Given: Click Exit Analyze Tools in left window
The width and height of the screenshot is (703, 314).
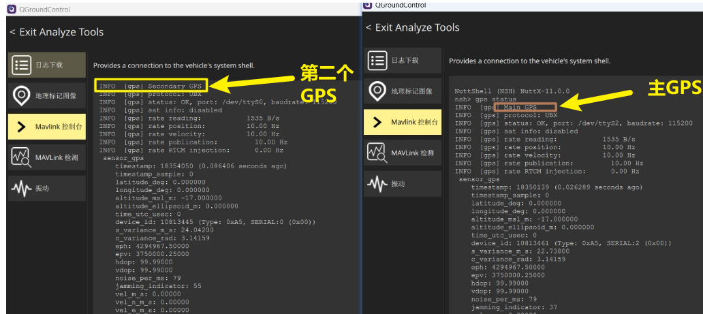Looking at the screenshot, I should click(57, 32).
